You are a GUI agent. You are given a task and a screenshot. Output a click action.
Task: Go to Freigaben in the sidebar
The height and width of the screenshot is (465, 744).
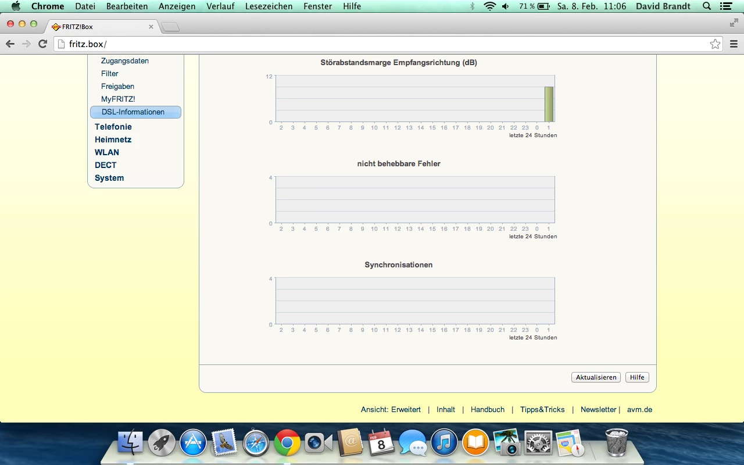pyautogui.click(x=117, y=87)
